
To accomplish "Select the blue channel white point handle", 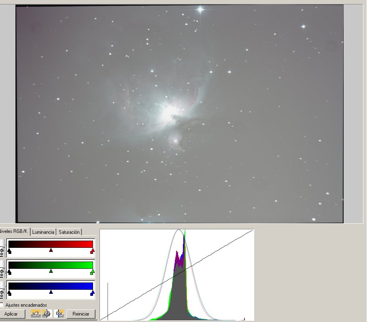I will [x=92, y=293].
